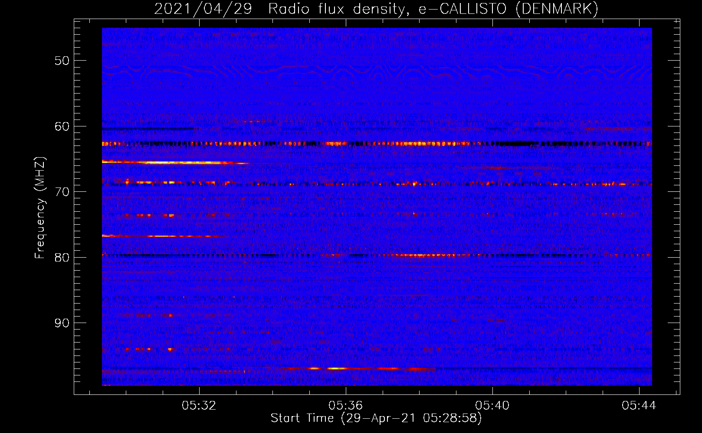
Task: Click the '05:40' time tick label
Action: (492, 406)
